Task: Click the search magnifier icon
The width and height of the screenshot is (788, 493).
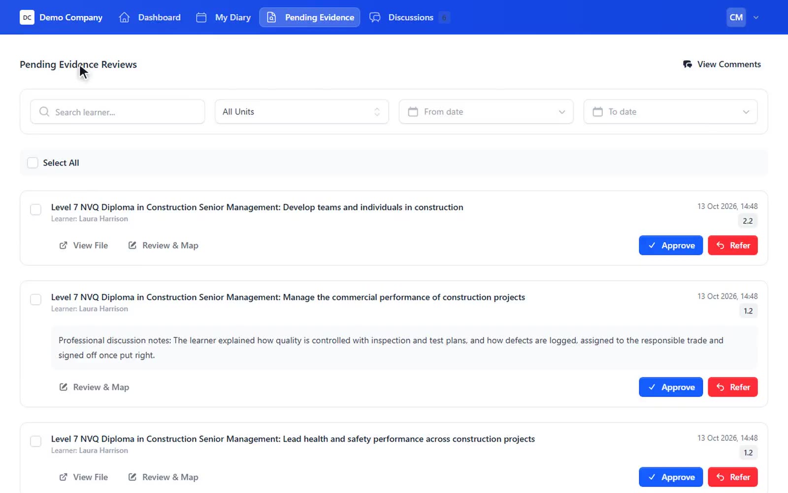Action: tap(44, 111)
